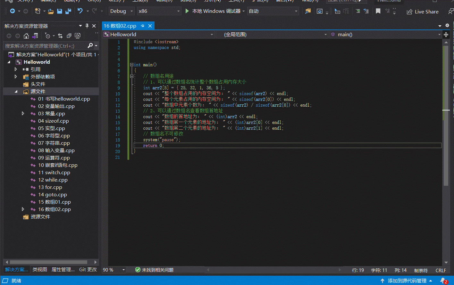Click the Open File folder icon
The width and height of the screenshot is (454, 285).
click(51, 11)
